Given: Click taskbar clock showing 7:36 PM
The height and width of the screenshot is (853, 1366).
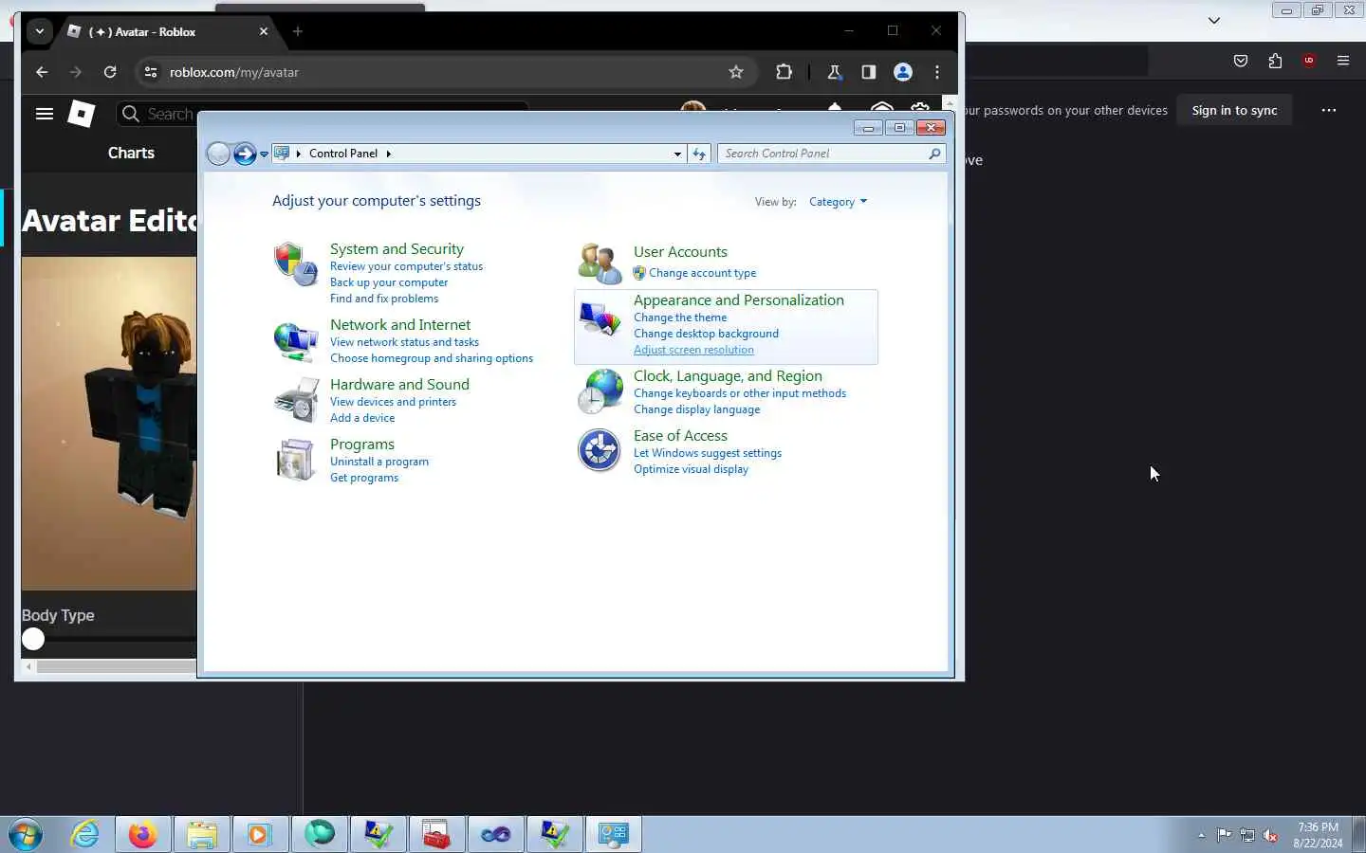Looking at the screenshot, I should click(x=1318, y=835).
